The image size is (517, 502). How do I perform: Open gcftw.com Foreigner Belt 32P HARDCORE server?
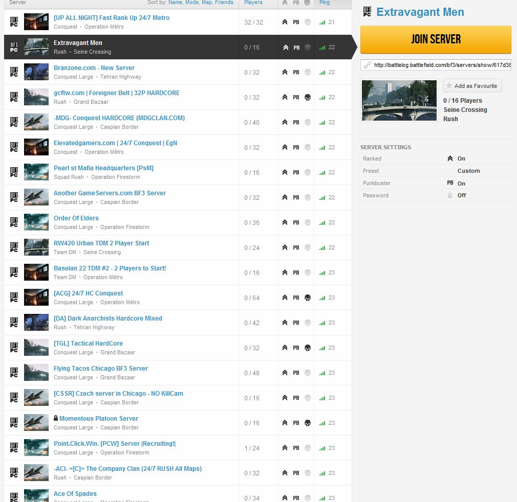click(x=117, y=93)
